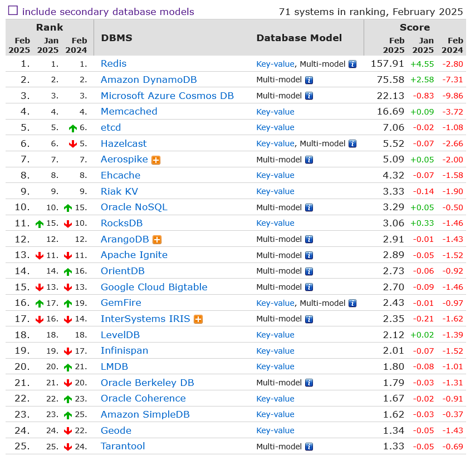Open info icon in the Oracle NoSQL row
This screenshot has height=456, width=475.
pos(309,207)
